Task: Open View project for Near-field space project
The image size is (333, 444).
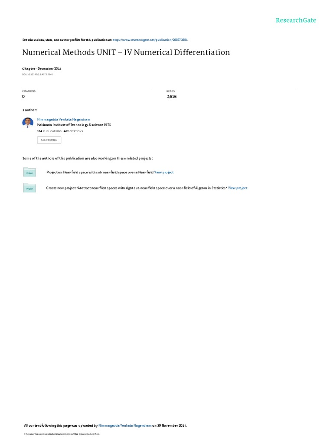Action: point(163,172)
